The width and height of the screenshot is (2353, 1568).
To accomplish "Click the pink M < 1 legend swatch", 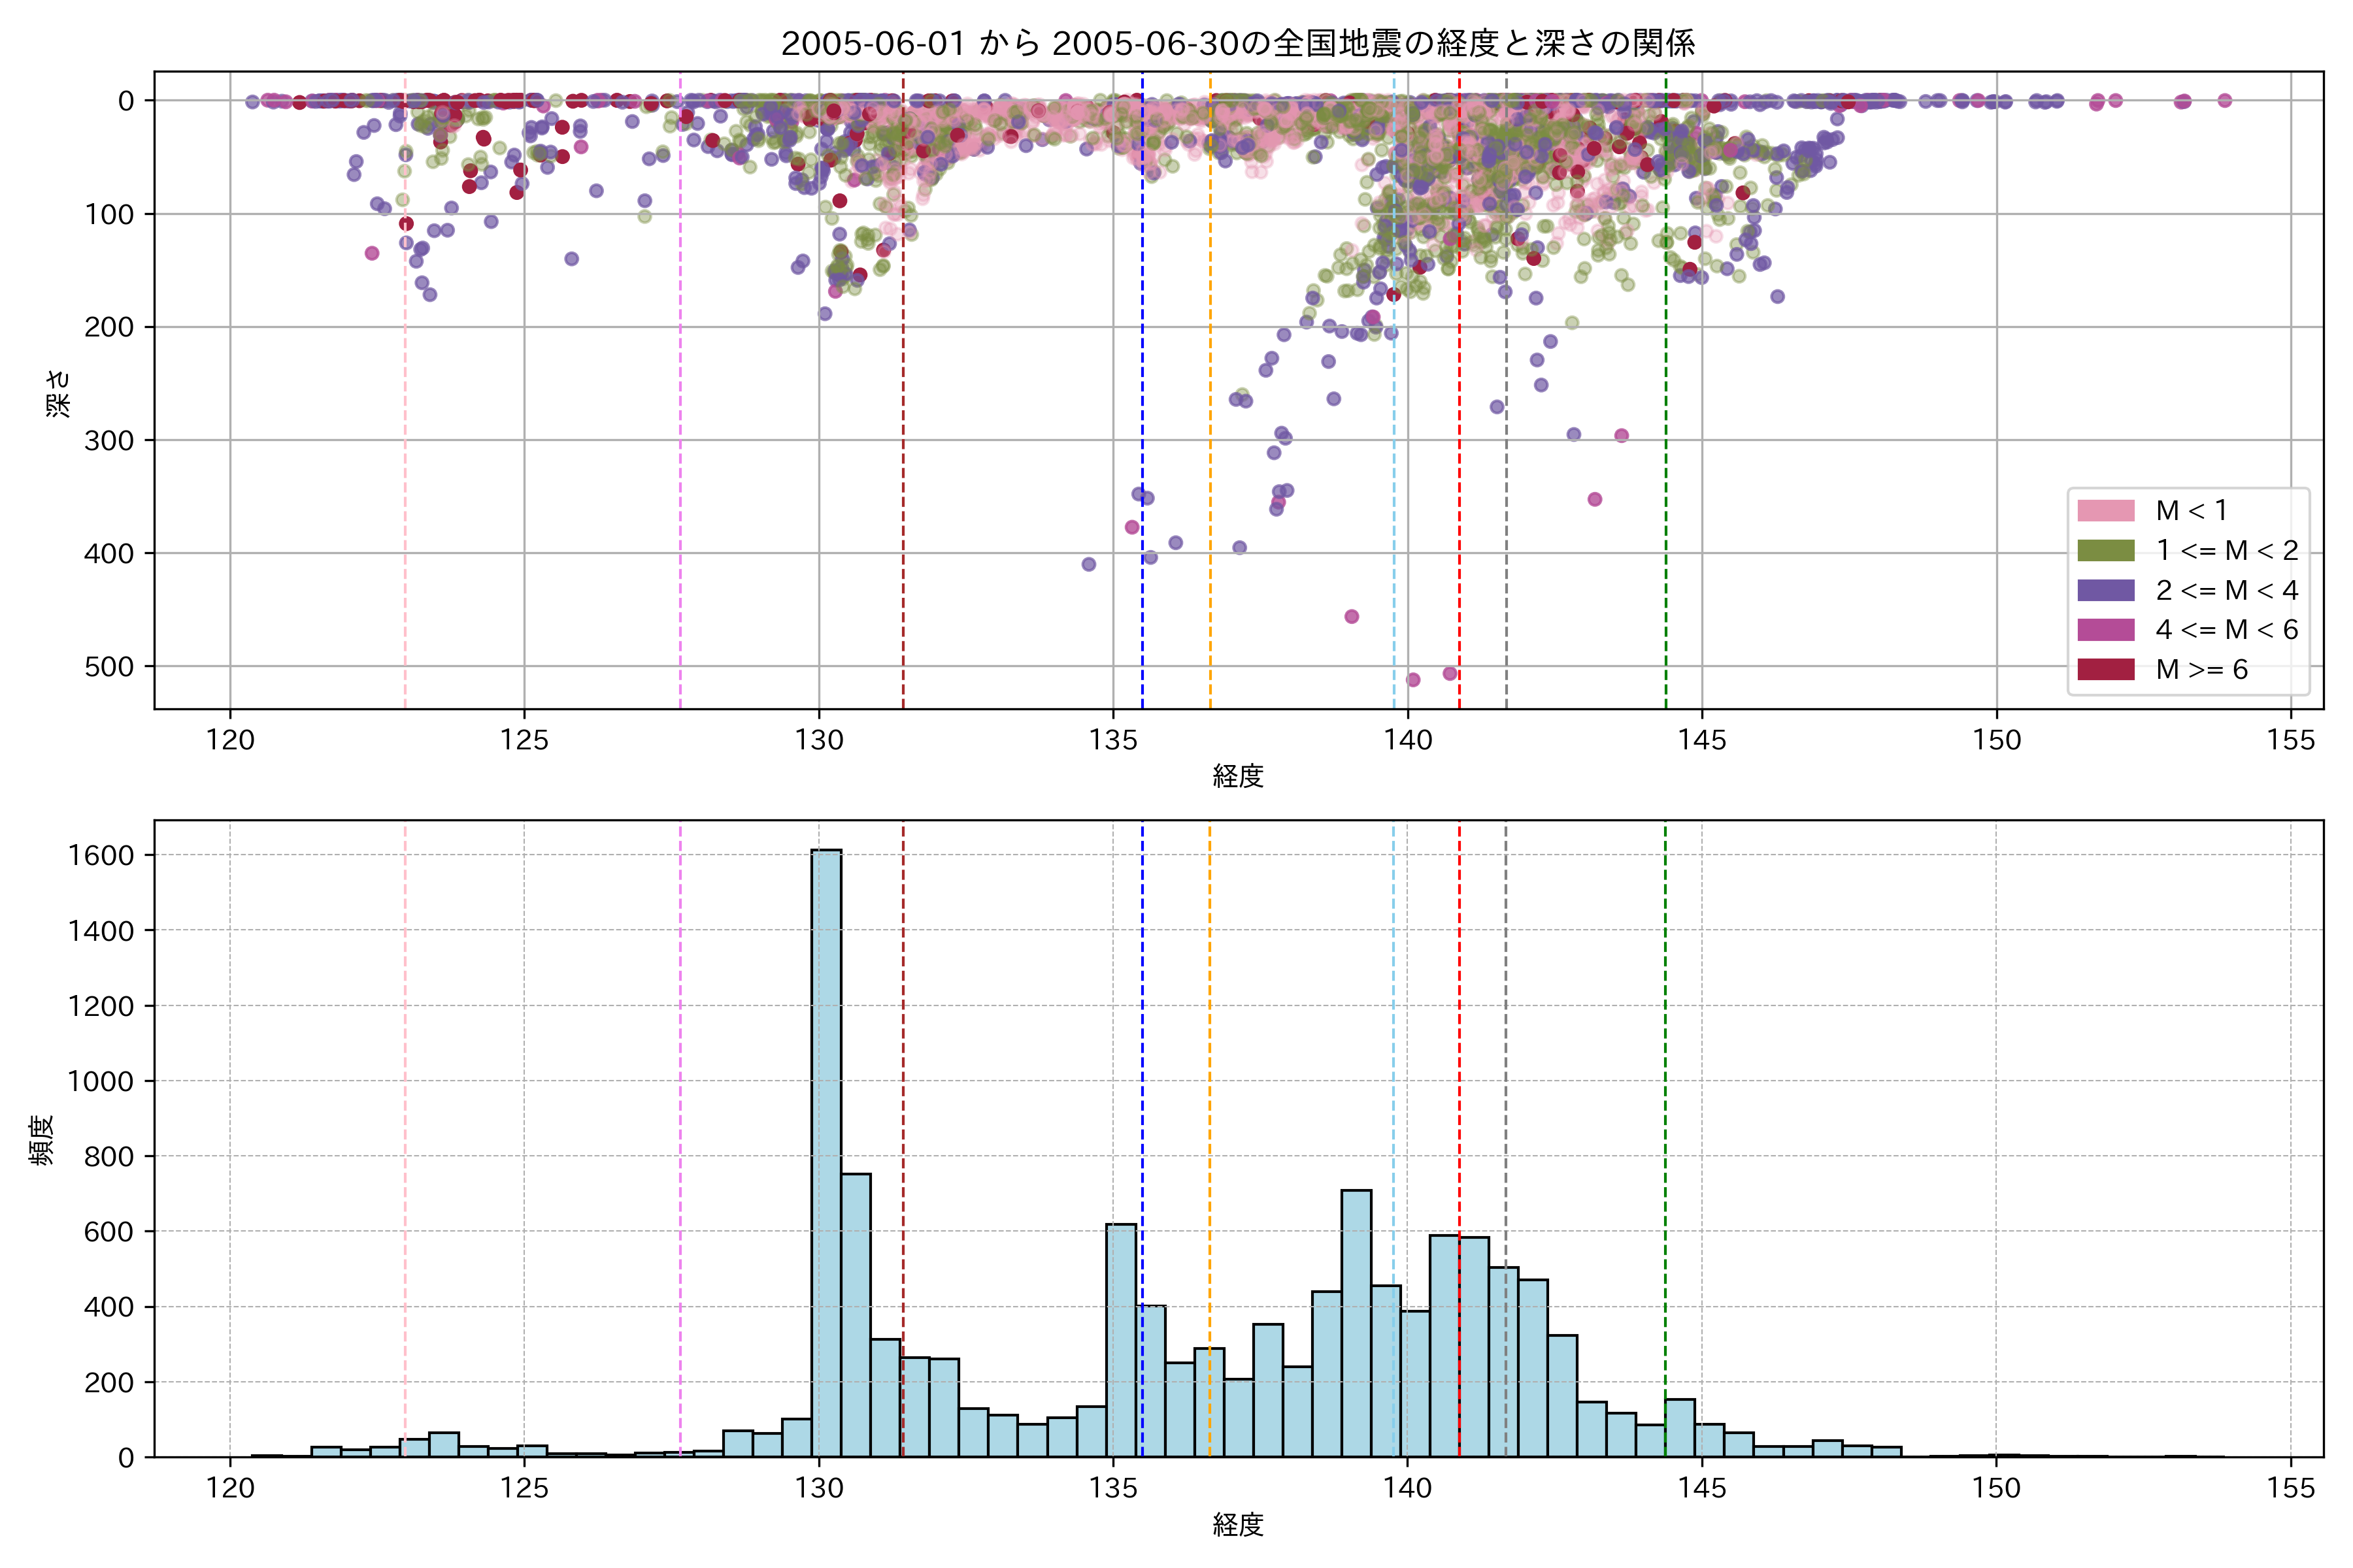I will [x=2105, y=511].
